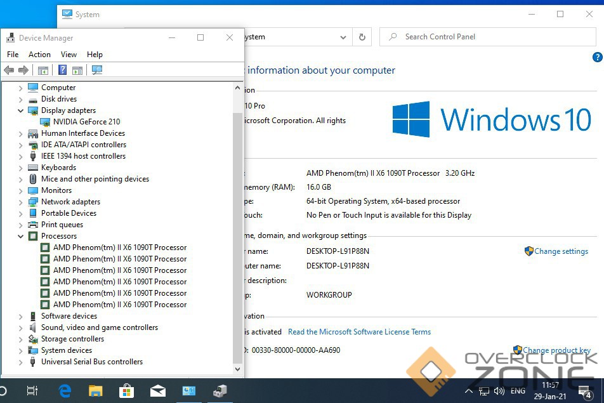Screen dimensions: 604x403
Task: Click the Keyboards category icon
Action: coord(33,168)
